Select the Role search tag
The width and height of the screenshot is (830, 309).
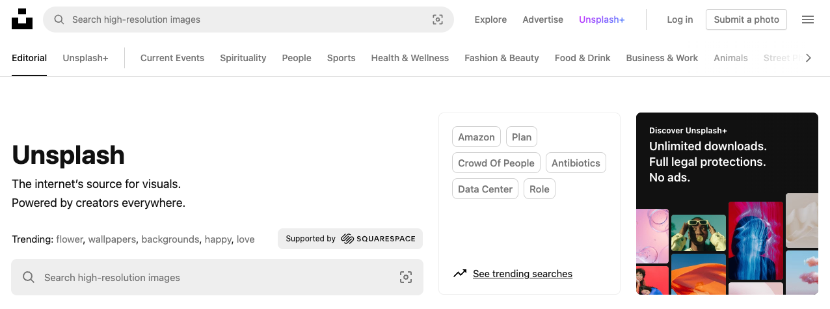(x=539, y=189)
